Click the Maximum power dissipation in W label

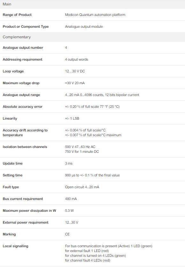pyautogui.click(x=29, y=211)
